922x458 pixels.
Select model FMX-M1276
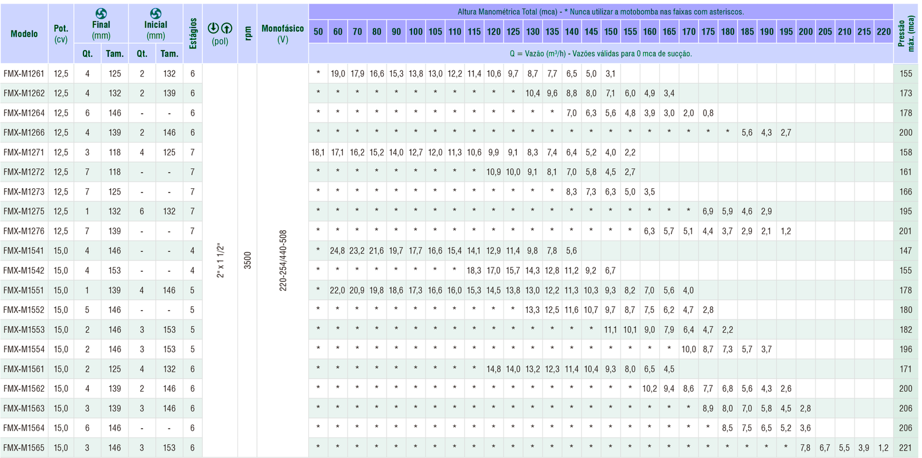24,231
